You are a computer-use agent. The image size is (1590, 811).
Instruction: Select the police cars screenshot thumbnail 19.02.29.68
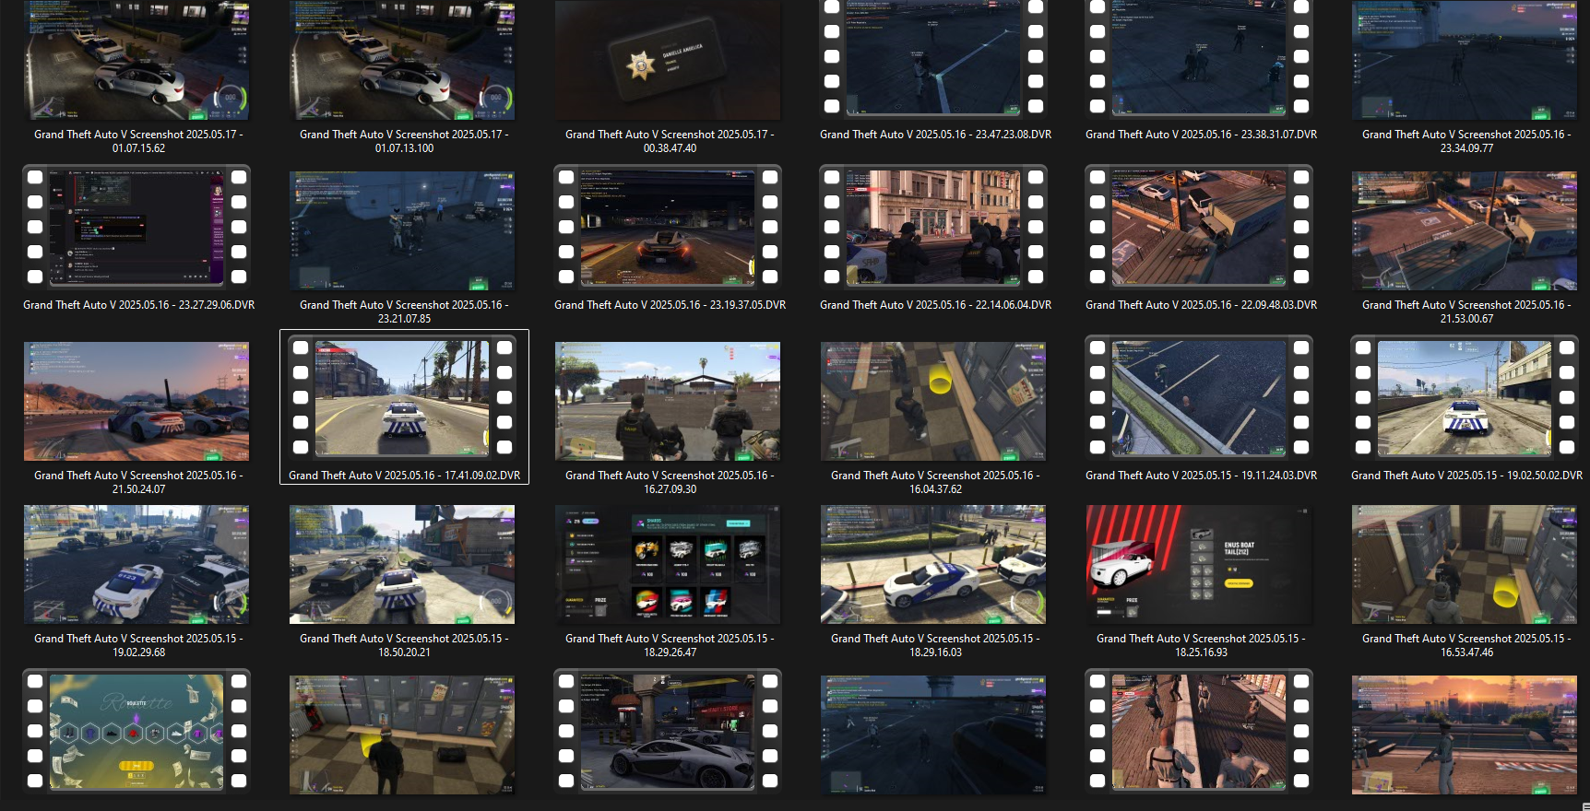pyautogui.click(x=136, y=565)
